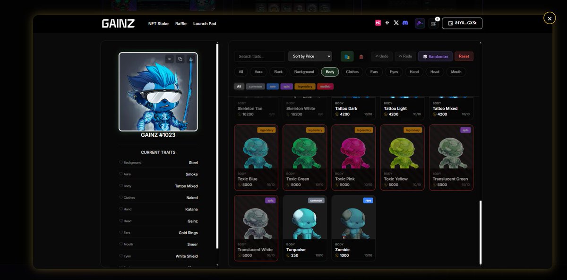Open the Discord icon in header
This screenshot has height=280, width=567.
(405, 23)
